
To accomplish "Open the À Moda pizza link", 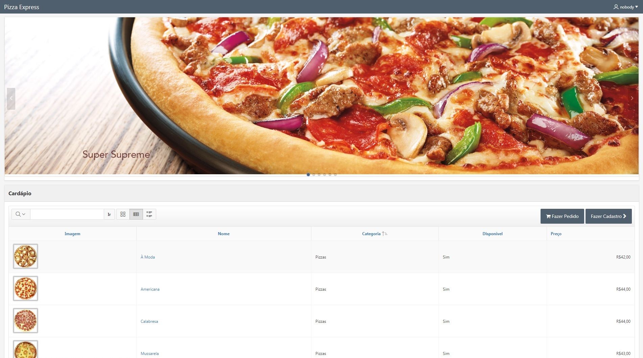I will [148, 257].
